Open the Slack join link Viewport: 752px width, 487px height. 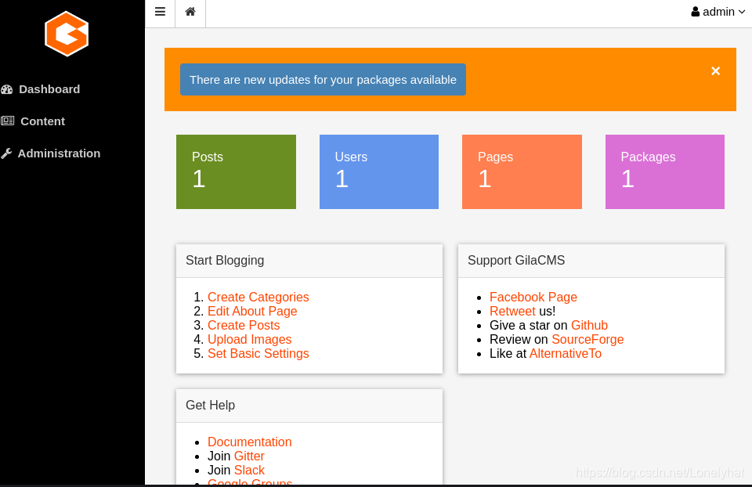point(249,471)
